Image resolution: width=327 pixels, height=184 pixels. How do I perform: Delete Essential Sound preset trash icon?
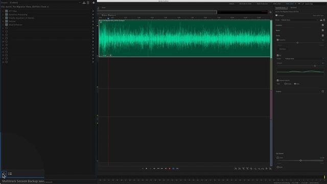324,20
